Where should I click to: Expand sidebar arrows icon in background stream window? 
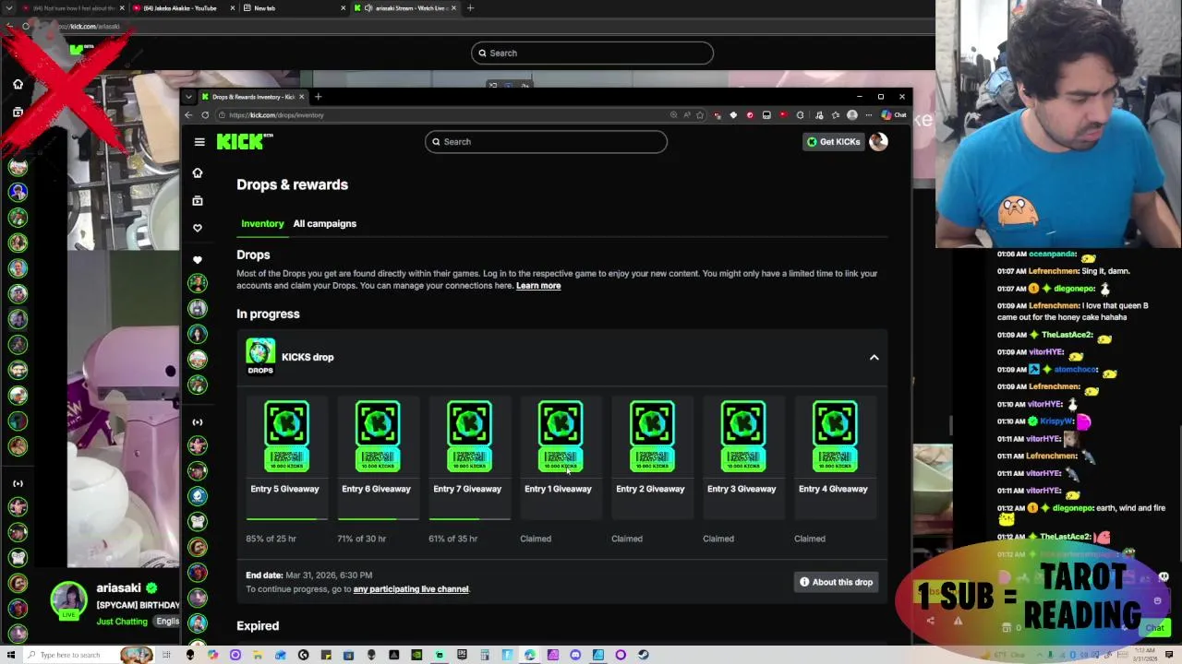click(x=18, y=483)
